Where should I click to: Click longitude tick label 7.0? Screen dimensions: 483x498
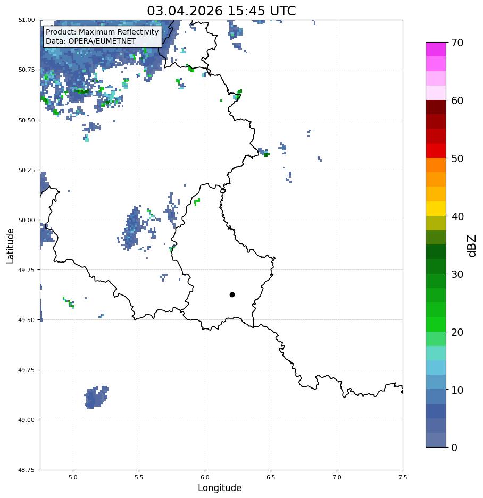click(x=337, y=477)
